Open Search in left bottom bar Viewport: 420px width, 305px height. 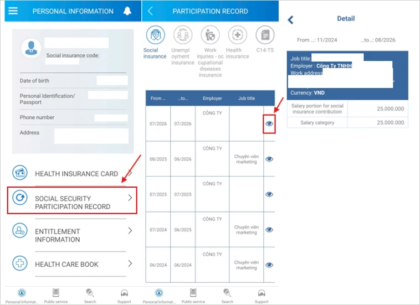click(90, 296)
